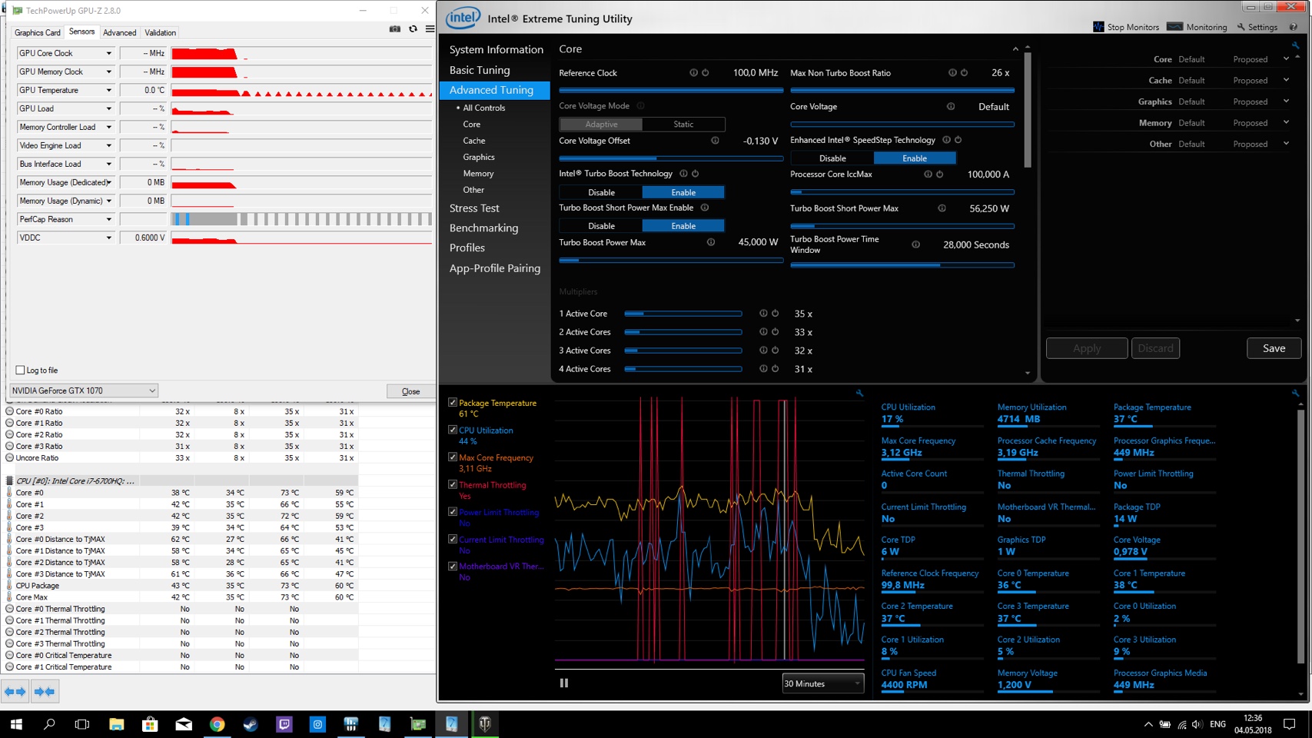1312x738 pixels.
Task: Expand the Memory proposed settings row
Action: click(1286, 122)
